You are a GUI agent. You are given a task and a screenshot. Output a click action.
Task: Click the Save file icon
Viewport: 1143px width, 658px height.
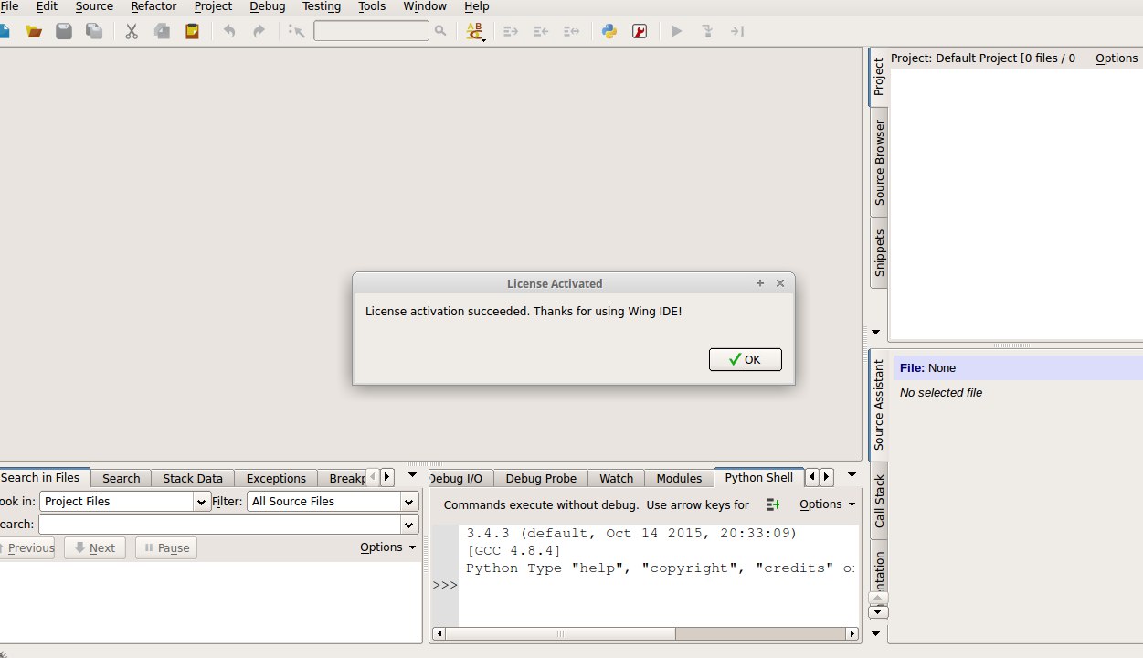(64, 31)
